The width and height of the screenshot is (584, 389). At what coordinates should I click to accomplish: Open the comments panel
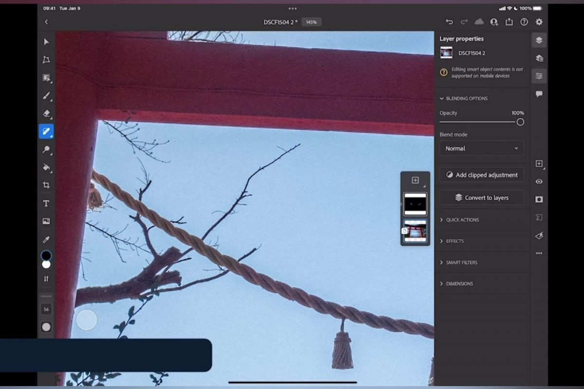tap(539, 94)
